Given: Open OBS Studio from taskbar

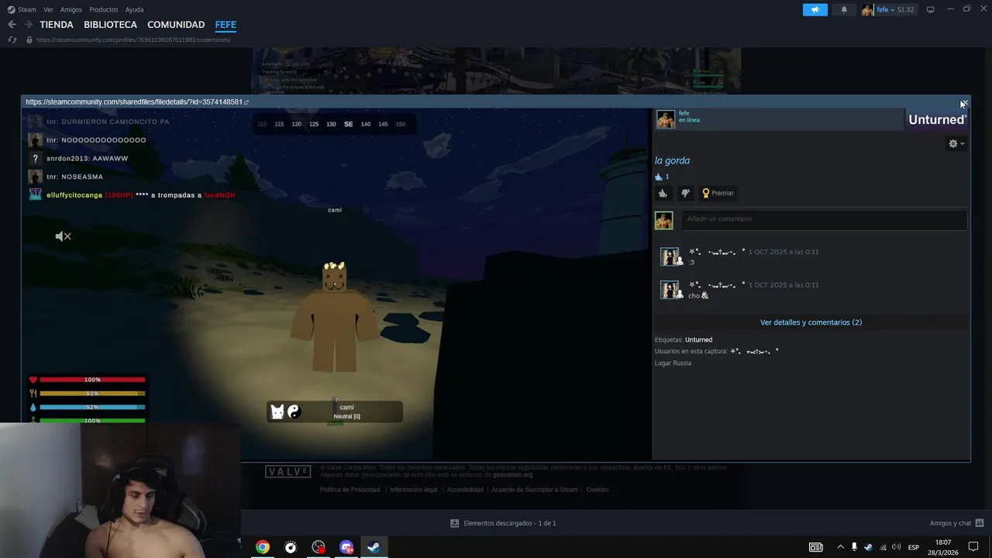Looking at the screenshot, I should pos(319,547).
